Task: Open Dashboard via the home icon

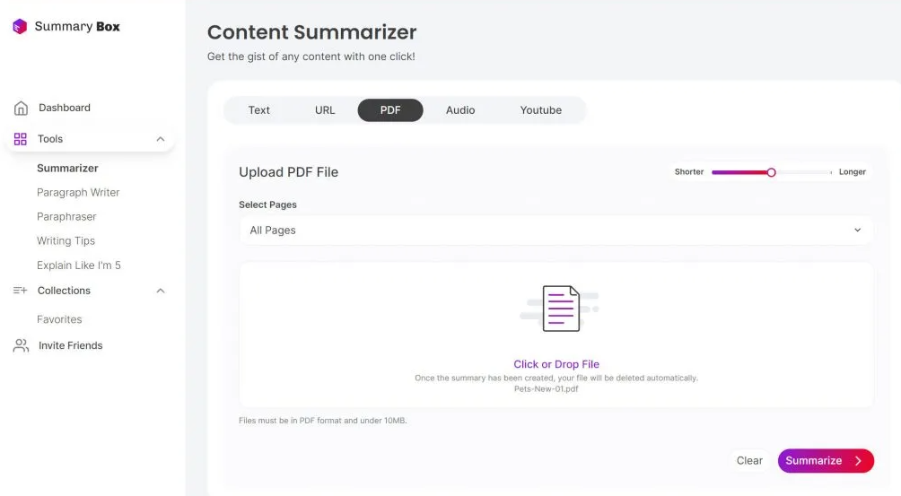Action: tap(21, 108)
